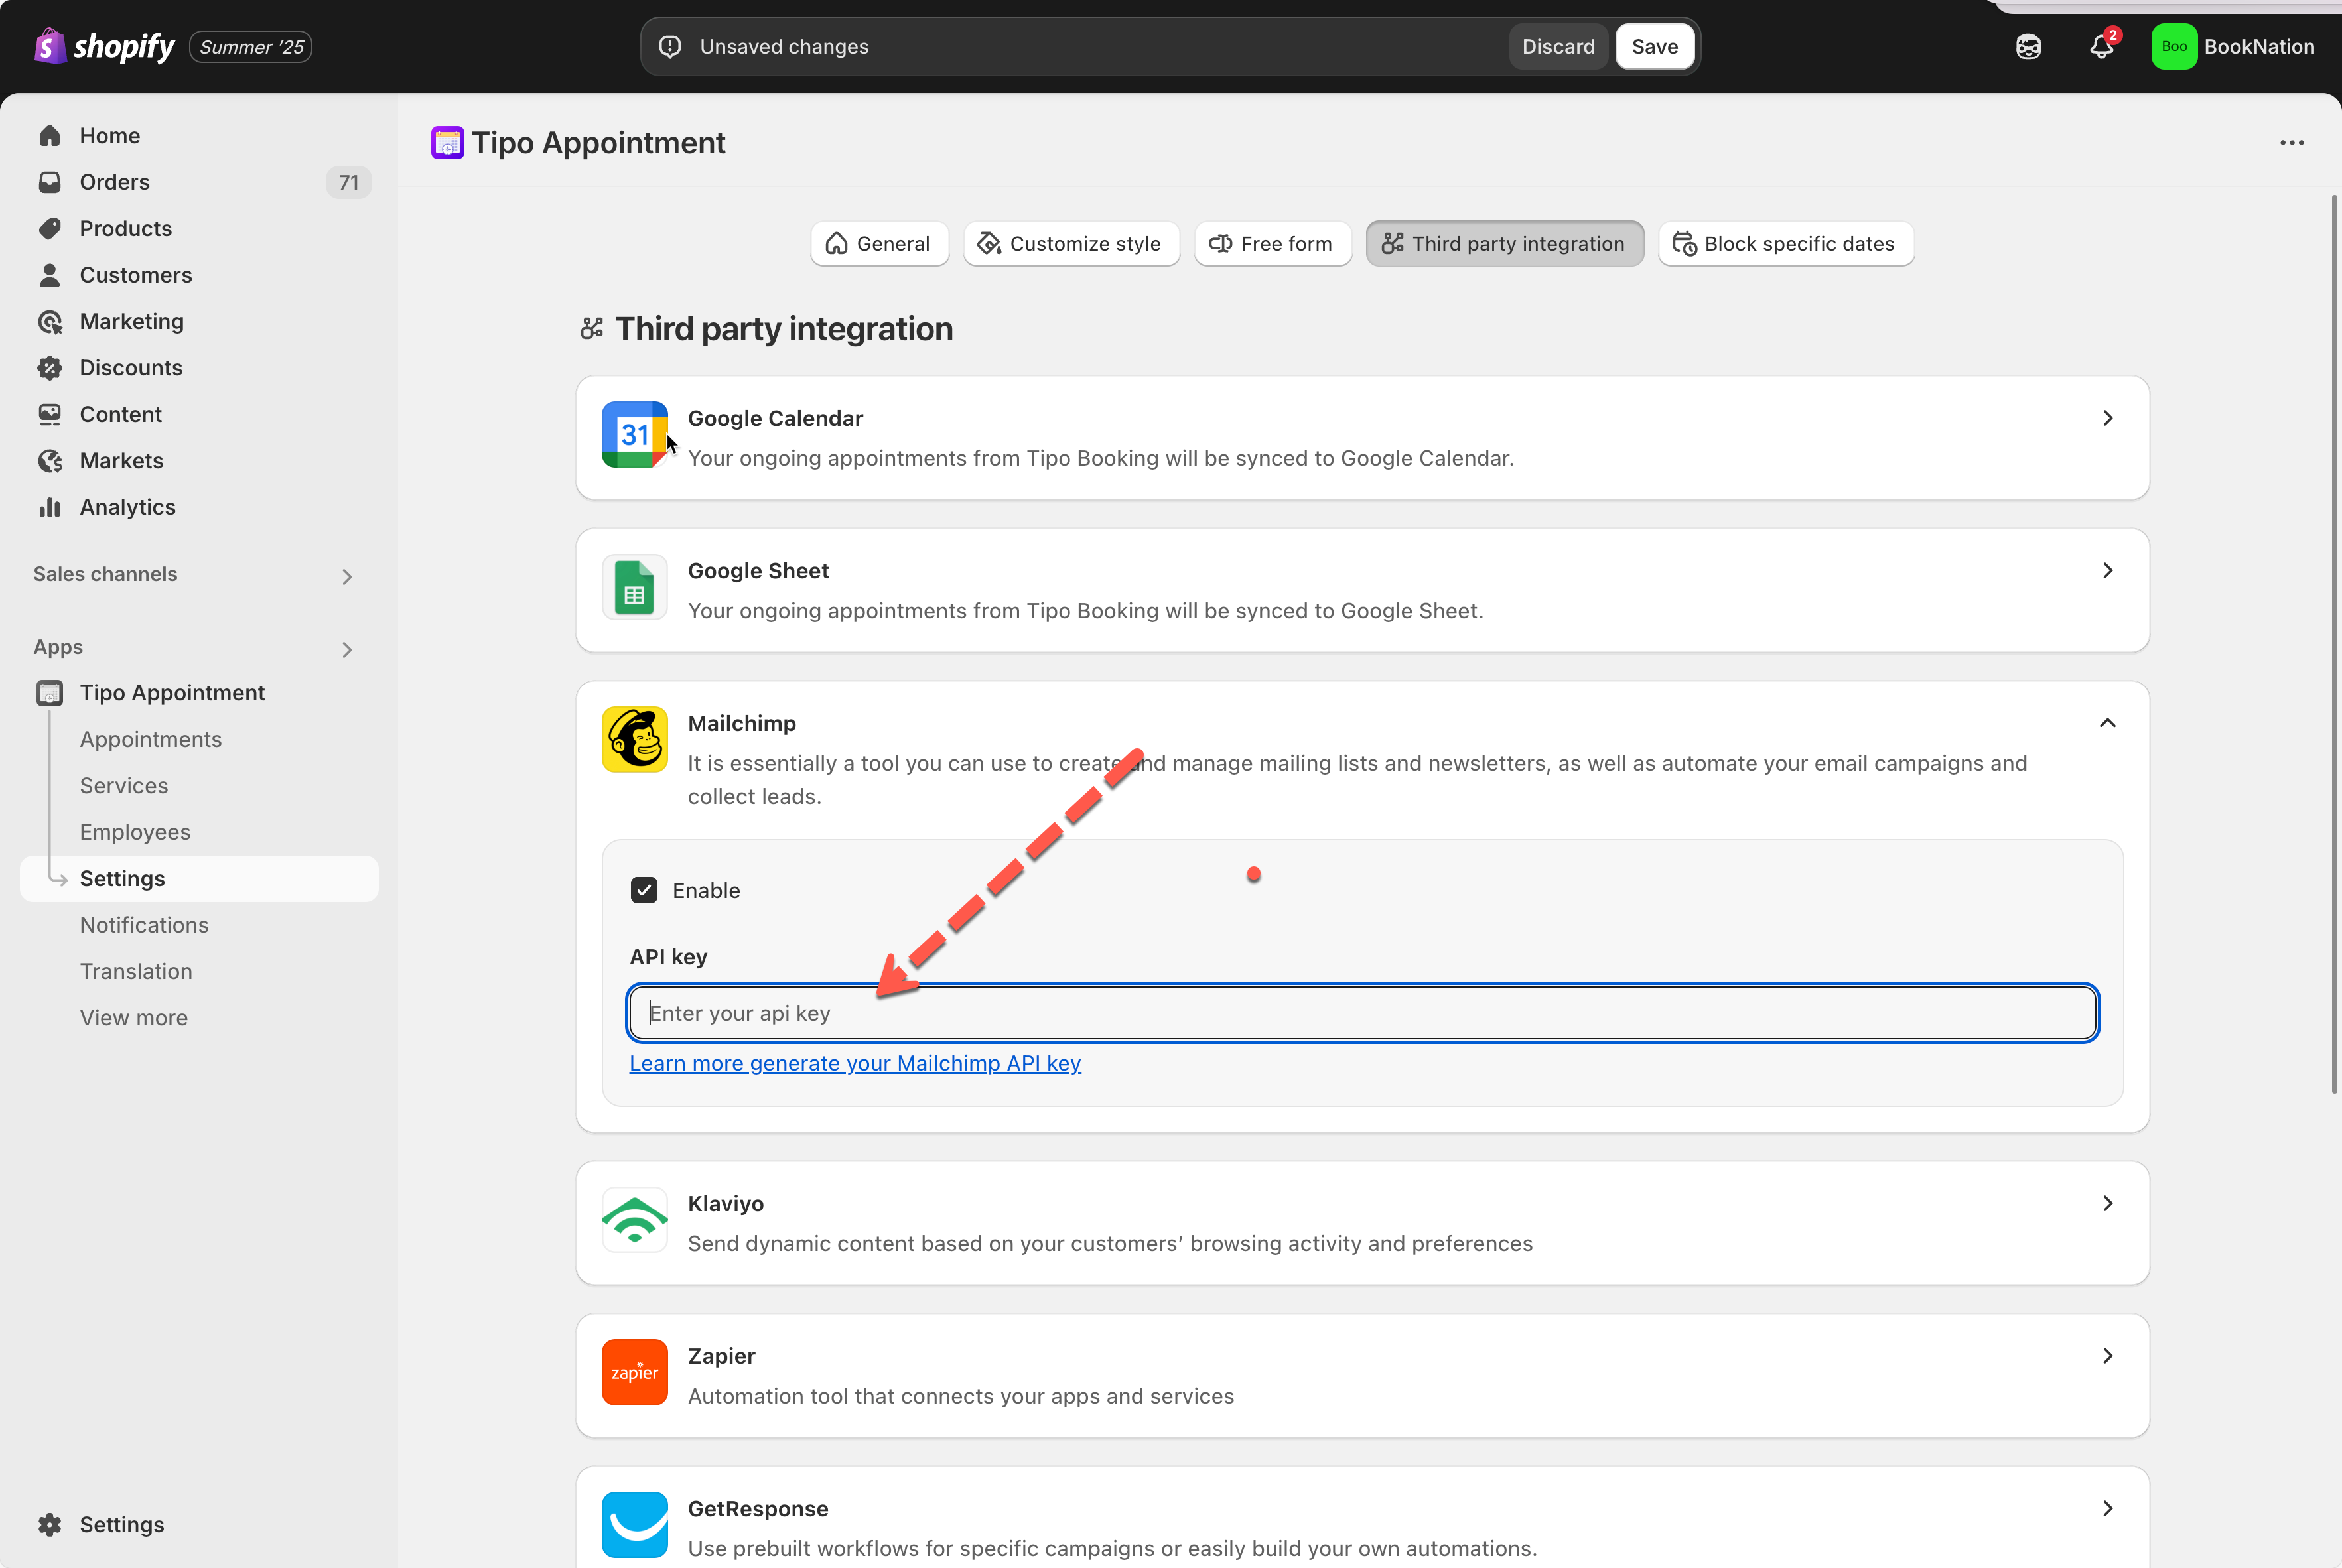This screenshot has width=2342, height=1568.
Task: Click the Google Sheet logo icon
Action: [634, 587]
